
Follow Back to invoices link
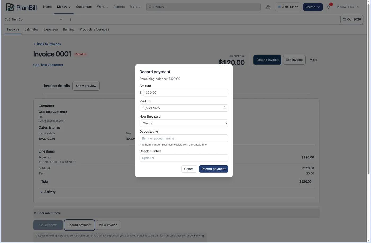(47, 44)
